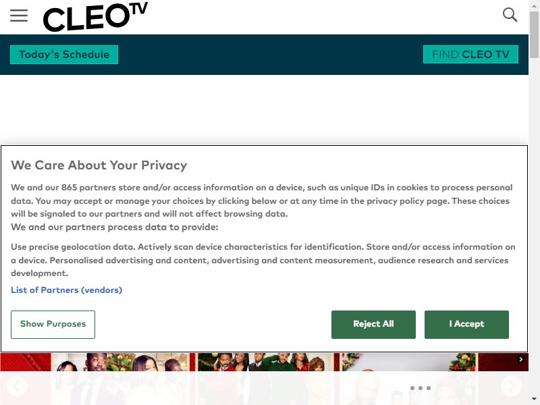Open the middle carousel group photo thumbnail
The width and height of the screenshot is (540, 405).
(265, 379)
